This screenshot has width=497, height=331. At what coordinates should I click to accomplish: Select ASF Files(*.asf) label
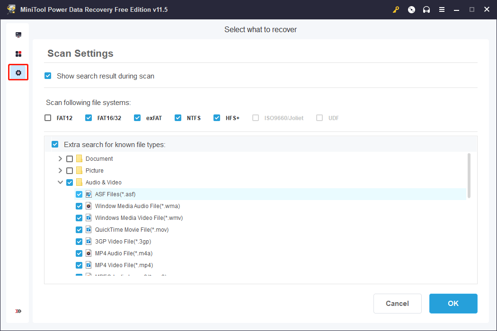pos(115,194)
